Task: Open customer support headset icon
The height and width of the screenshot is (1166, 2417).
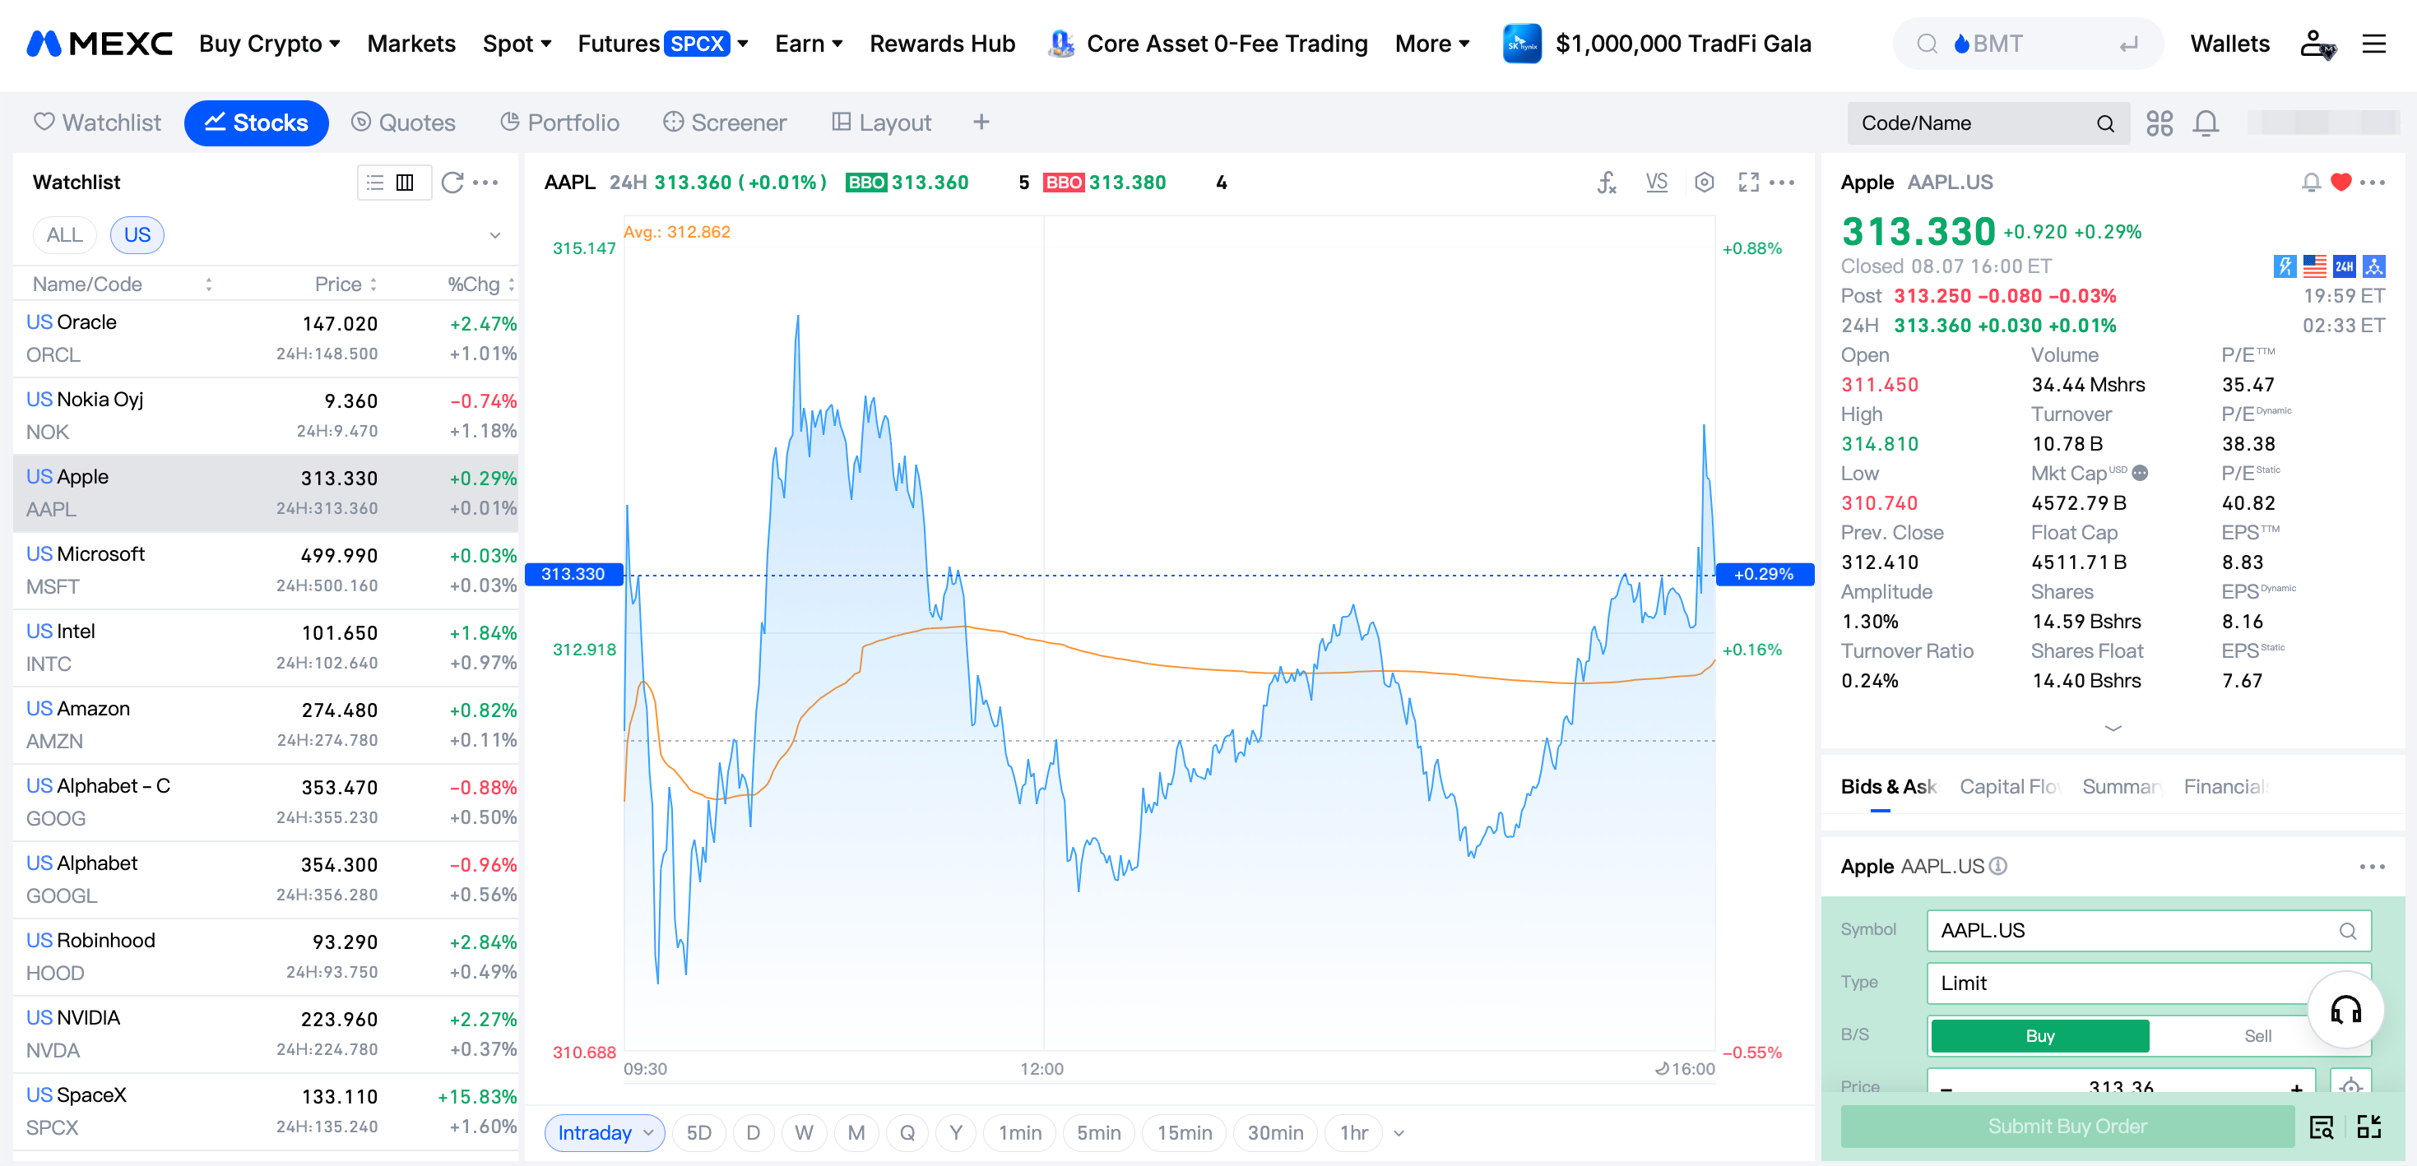Action: (x=2345, y=1009)
